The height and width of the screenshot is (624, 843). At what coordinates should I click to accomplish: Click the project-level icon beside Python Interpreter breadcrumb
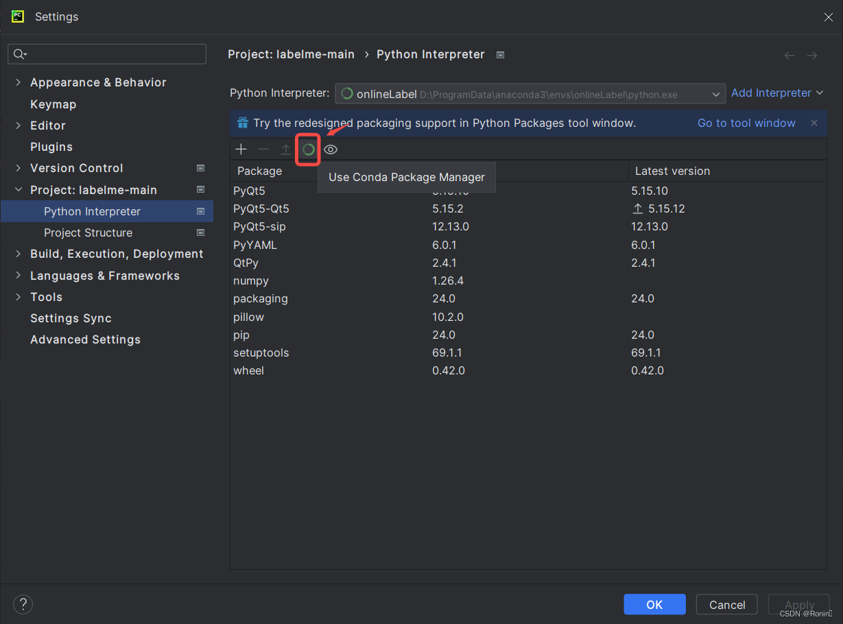click(500, 55)
